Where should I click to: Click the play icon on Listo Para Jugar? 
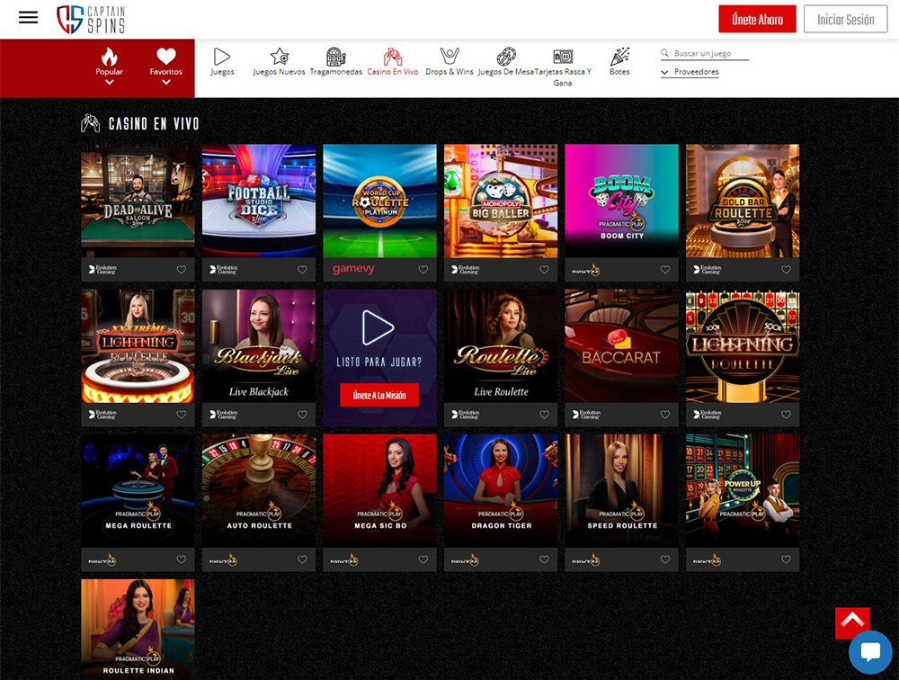tap(378, 327)
